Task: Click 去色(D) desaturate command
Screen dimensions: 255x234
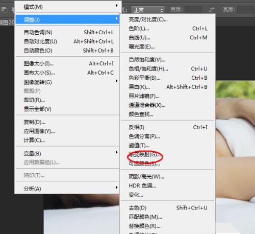Action: [x=168, y=207]
